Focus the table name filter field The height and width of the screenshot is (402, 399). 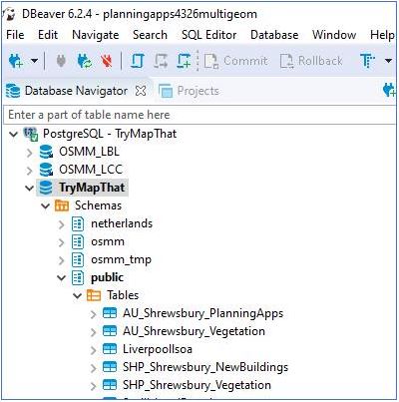coord(199,115)
